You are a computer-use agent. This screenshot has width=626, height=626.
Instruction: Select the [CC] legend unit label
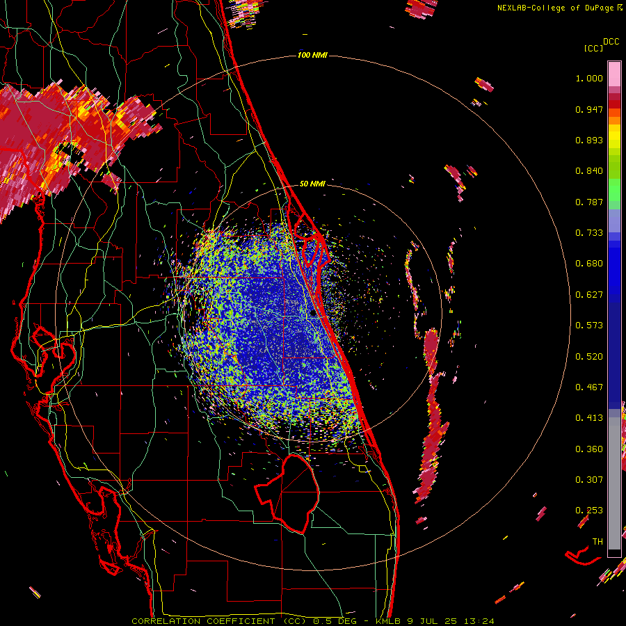click(594, 48)
